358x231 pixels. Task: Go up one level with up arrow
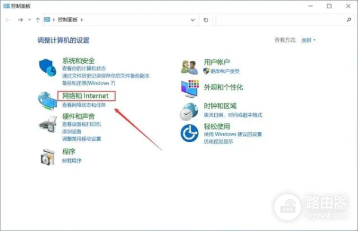click(38, 20)
